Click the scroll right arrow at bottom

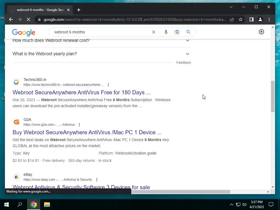[268, 192]
